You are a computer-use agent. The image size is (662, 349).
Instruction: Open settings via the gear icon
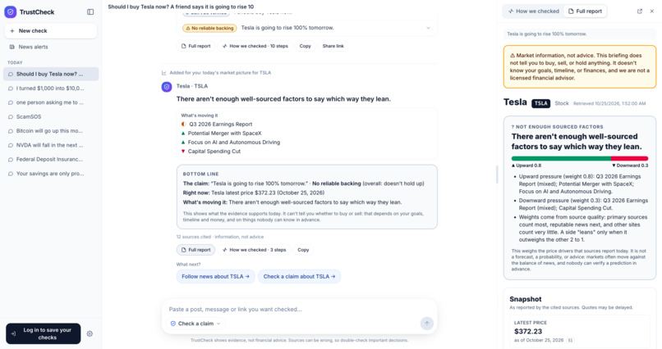pos(90,333)
